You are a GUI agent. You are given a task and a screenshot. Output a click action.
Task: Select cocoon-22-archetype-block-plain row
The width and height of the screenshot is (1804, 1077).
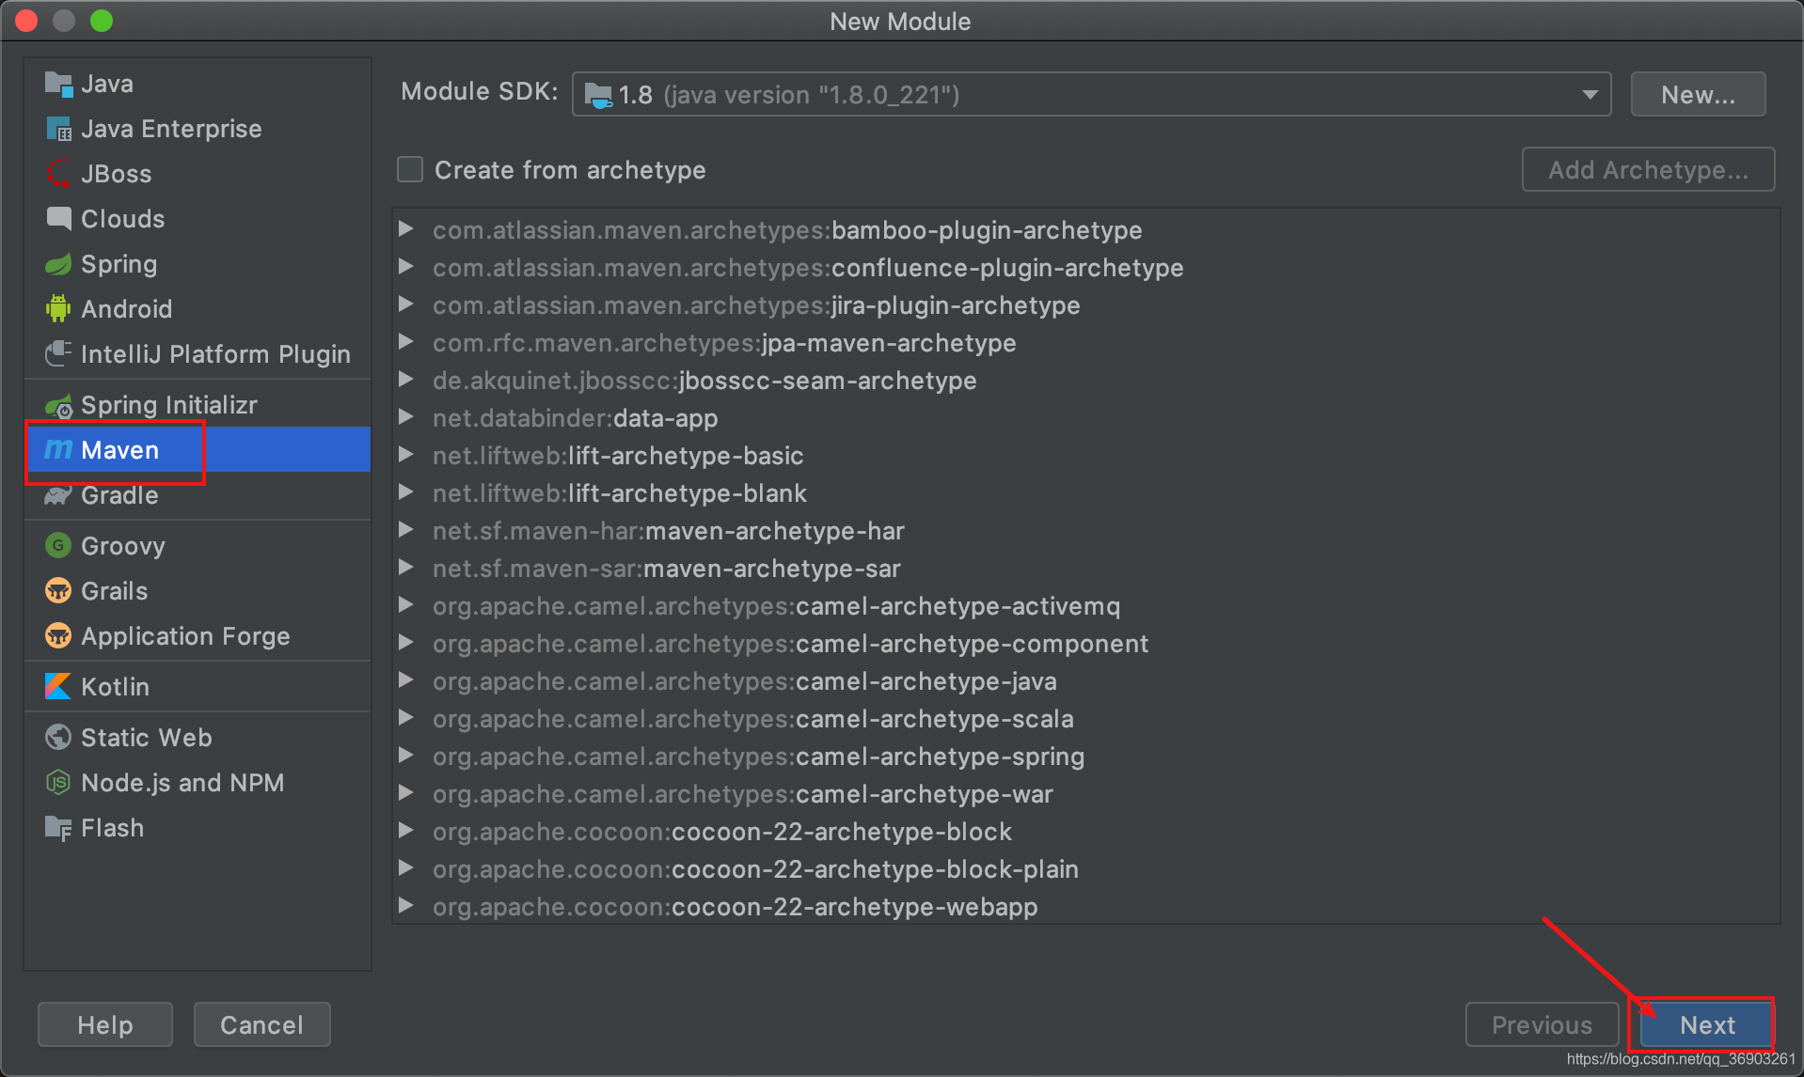1085,869
